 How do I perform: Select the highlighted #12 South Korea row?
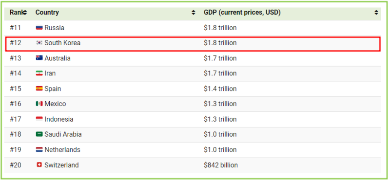pos(193,44)
